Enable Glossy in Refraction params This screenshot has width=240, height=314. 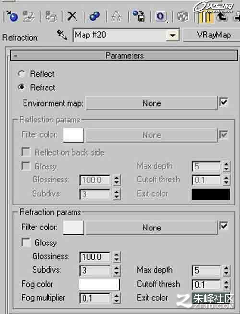26,242
